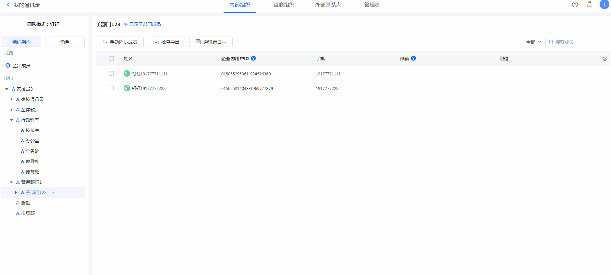
Task: Collapse the 行政科室 department node
Action: pos(11,120)
